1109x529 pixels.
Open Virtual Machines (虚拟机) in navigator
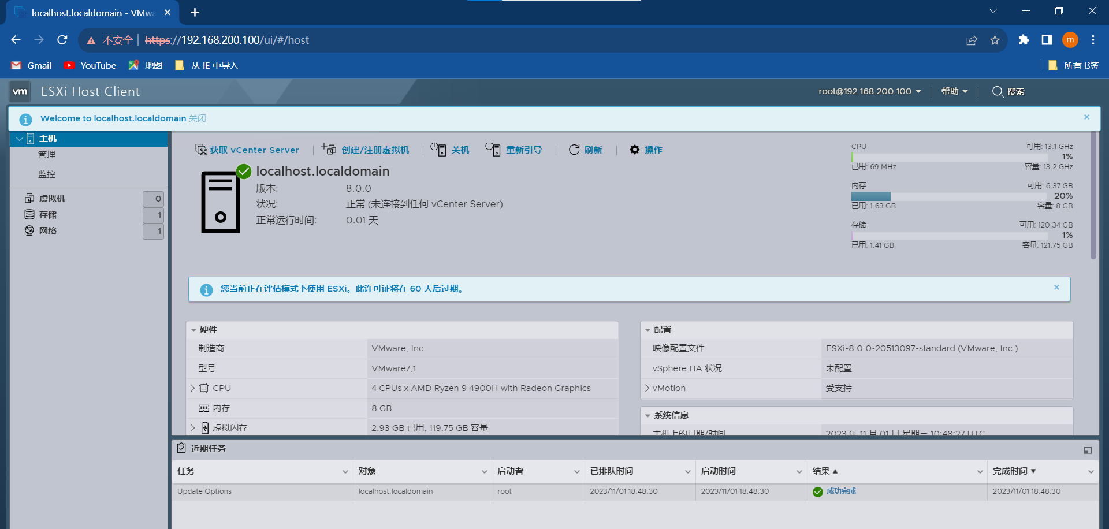(x=52, y=199)
